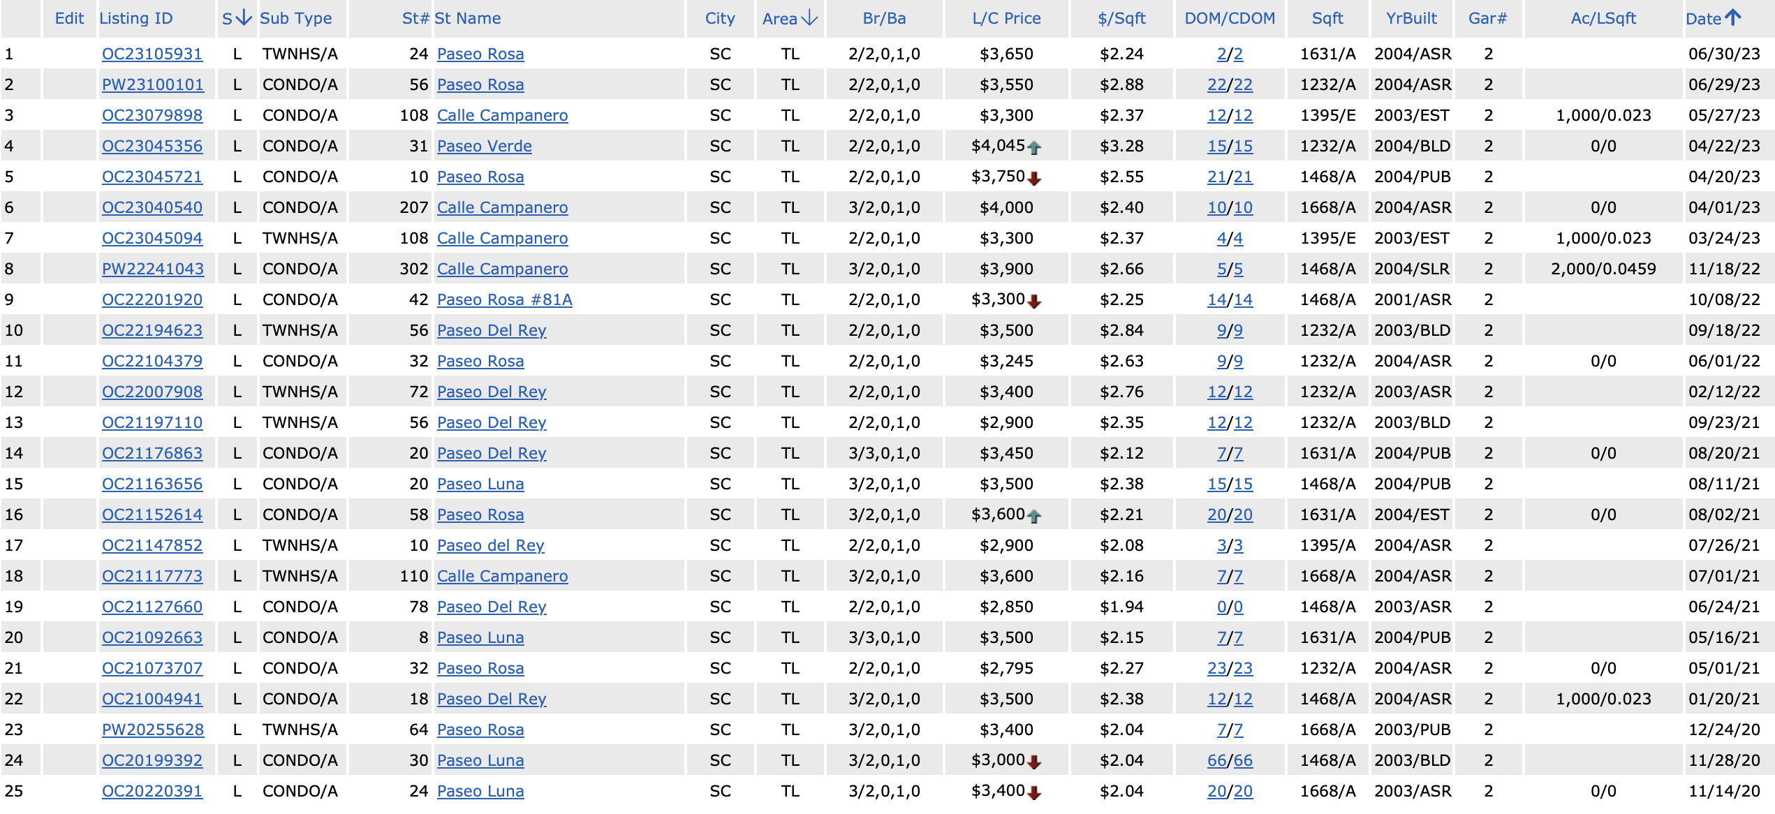Open Paseo Rosa #81A address link

504,299
